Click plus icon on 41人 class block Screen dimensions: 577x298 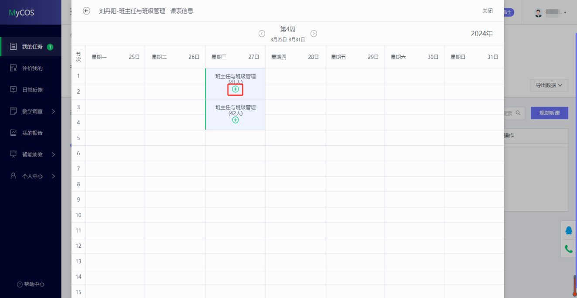pos(236,89)
